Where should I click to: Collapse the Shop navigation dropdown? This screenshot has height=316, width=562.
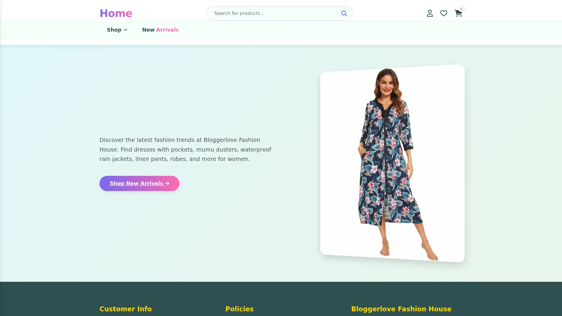pyautogui.click(x=116, y=30)
